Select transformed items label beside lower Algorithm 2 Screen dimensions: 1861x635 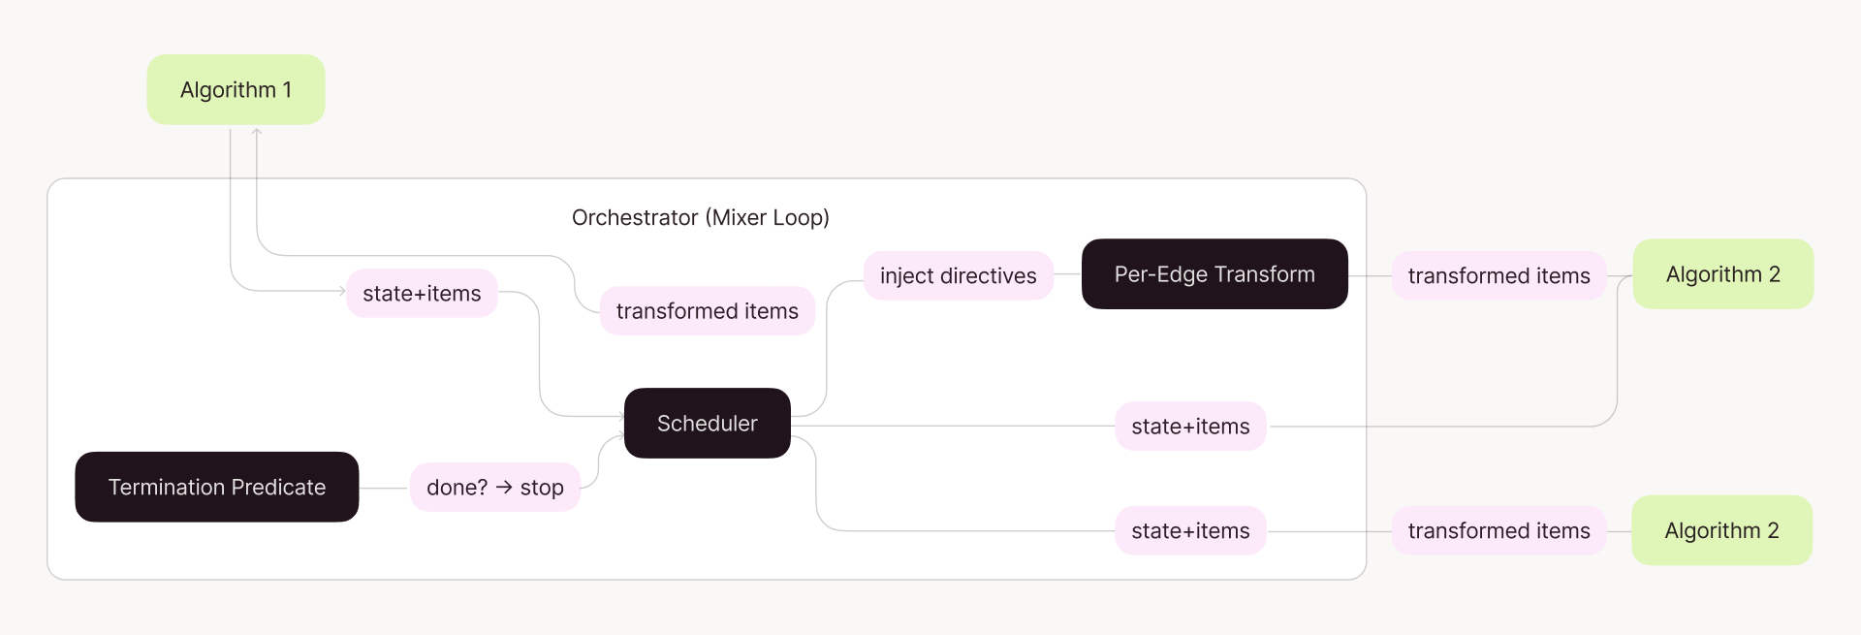click(x=1498, y=531)
